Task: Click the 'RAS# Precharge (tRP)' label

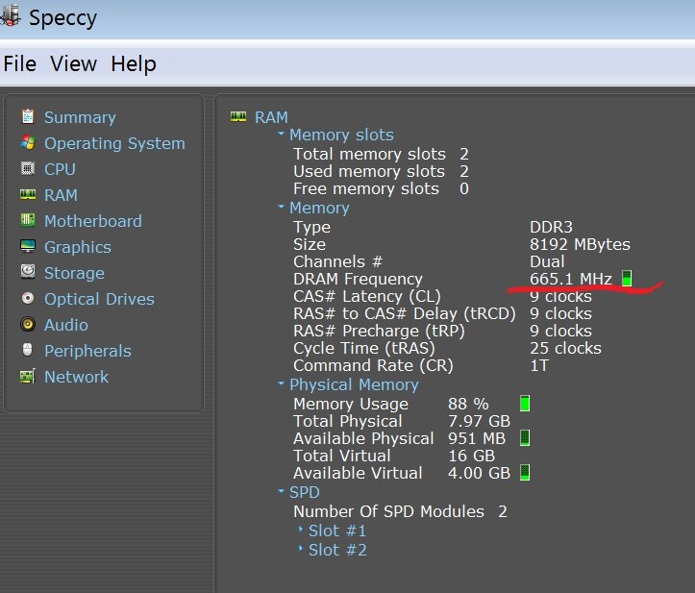Action: (379, 331)
